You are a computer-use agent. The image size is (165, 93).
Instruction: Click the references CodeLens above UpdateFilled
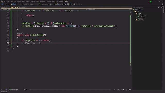(x=20, y=33)
